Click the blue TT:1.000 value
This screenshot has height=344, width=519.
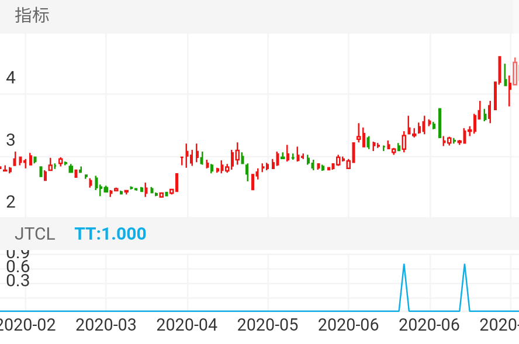pyautogui.click(x=110, y=234)
